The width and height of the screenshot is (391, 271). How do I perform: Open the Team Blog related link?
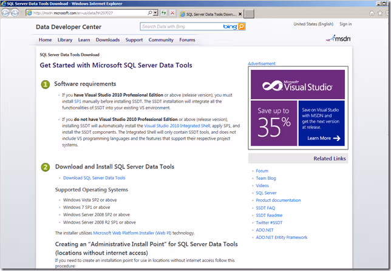click(266, 178)
